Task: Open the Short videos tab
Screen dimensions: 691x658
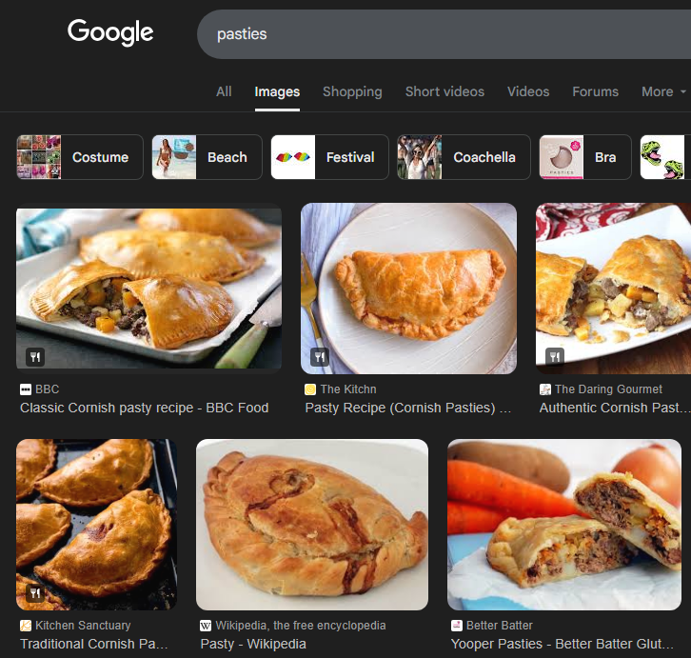Action: [444, 91]
